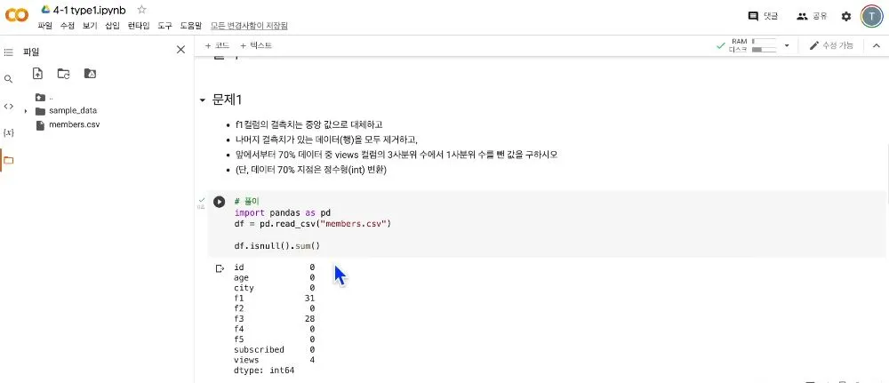Click the refresh folder icon
The width and height of the screenshot is (889, 383).
click(x=63, y=73)
